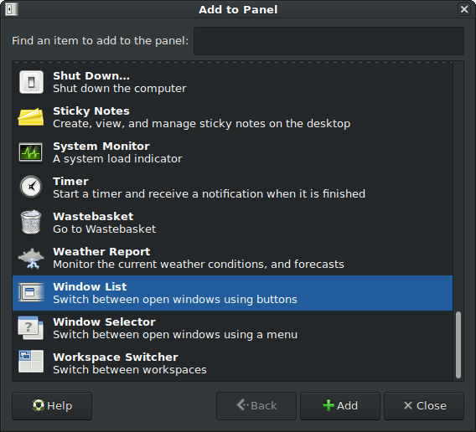
Task: Click the yellow Sticky Notes icon
Action: tap(31, 117)
